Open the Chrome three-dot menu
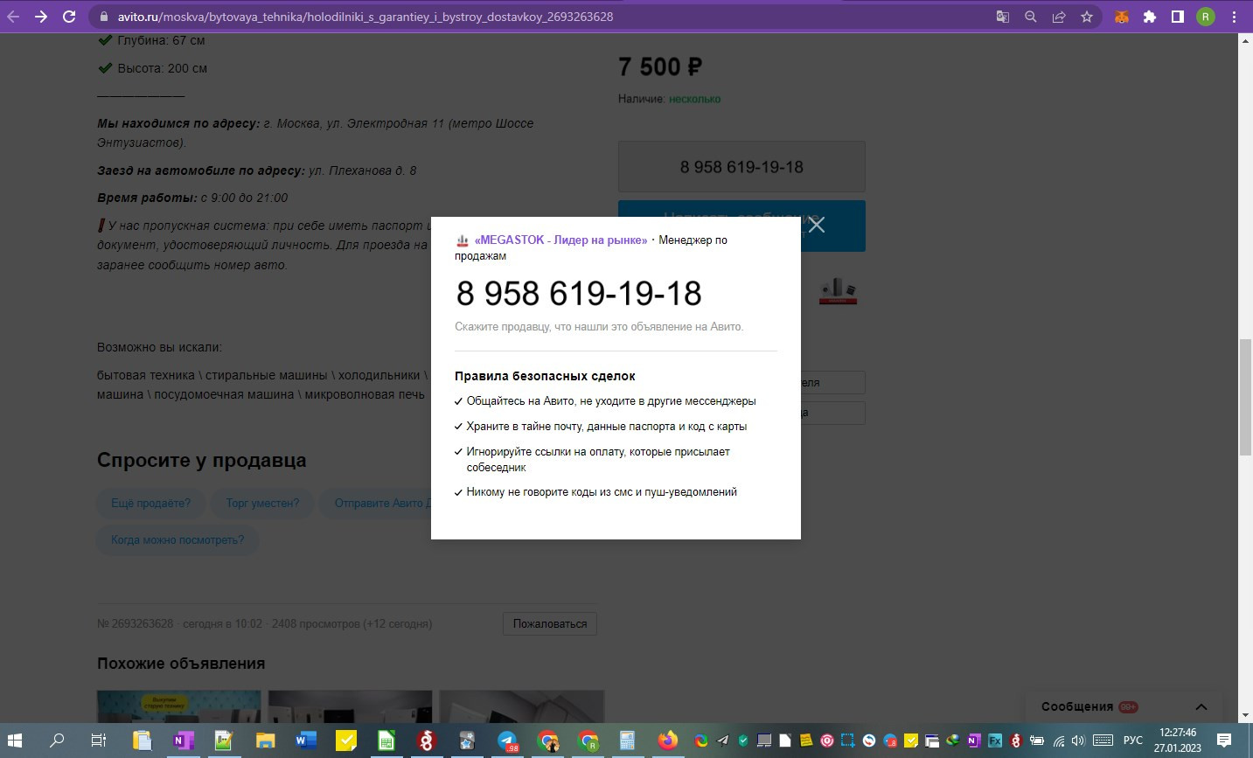 pyautogui.click(x=1234, y=17)
